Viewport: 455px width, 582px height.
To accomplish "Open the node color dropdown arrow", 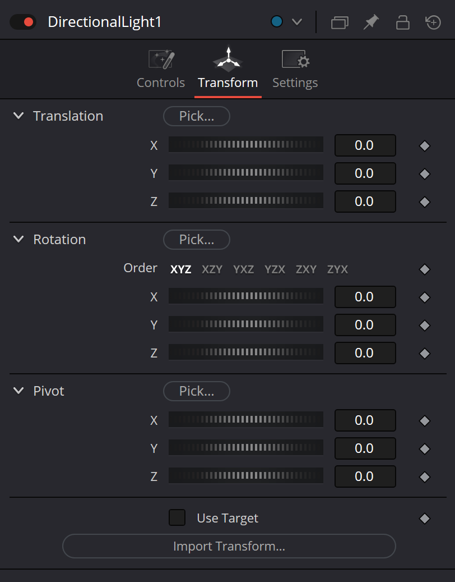I will [297, 22].
